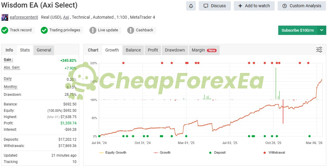This screenshot has width=329, height=166.
Task: Open eaforexcenterII profile link
Action: tap(24, 17)
